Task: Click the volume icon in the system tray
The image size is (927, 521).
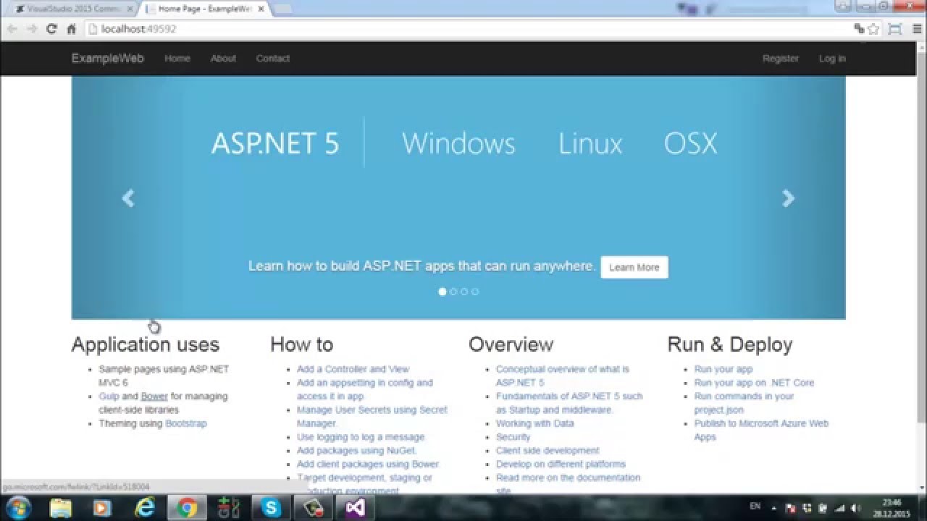Action: point(855,508)
